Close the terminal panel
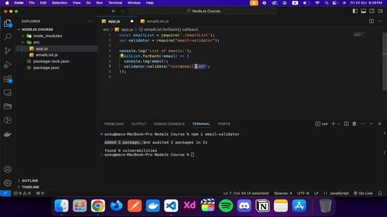Image resolution: width=387 pixels, height=217 pixels. 380,124
